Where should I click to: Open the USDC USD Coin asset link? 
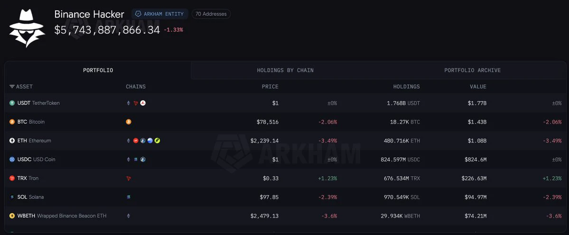[x=36, y=160]
